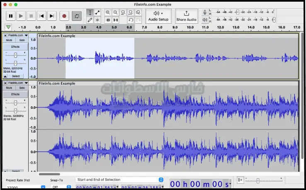
Task: Mute the first mono track
Action: point(9,40)
